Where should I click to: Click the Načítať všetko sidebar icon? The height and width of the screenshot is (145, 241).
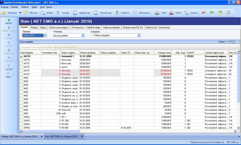9,27
